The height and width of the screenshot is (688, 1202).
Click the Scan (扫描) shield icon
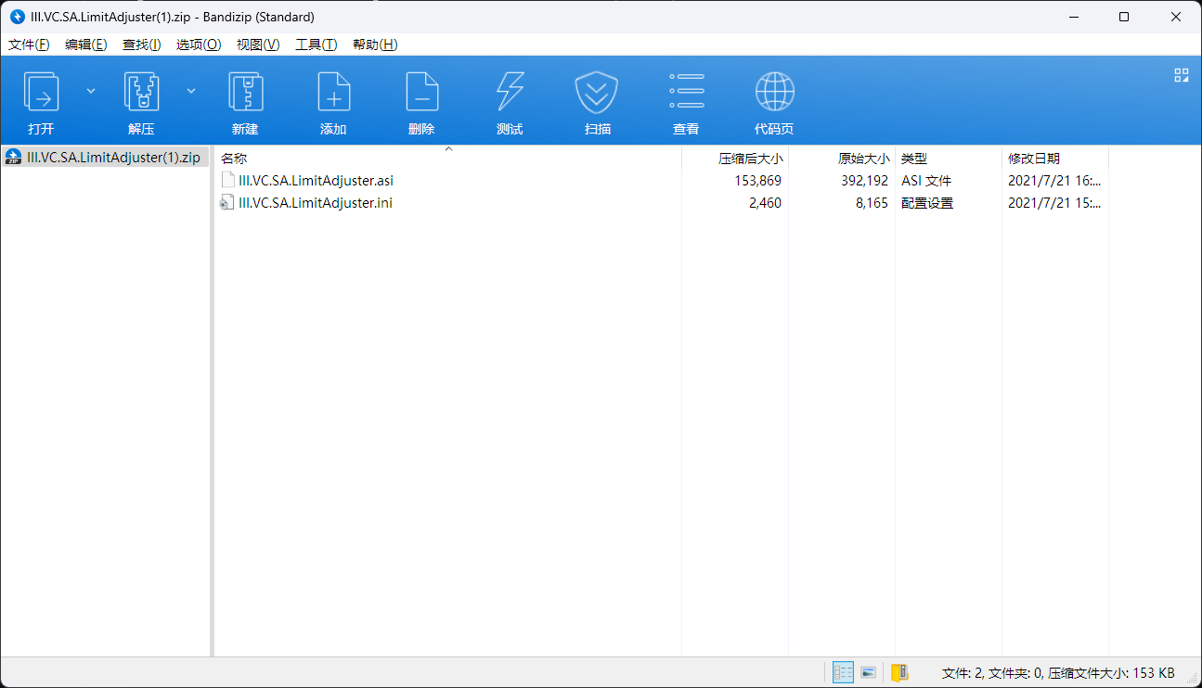click(x=598, y=93)
